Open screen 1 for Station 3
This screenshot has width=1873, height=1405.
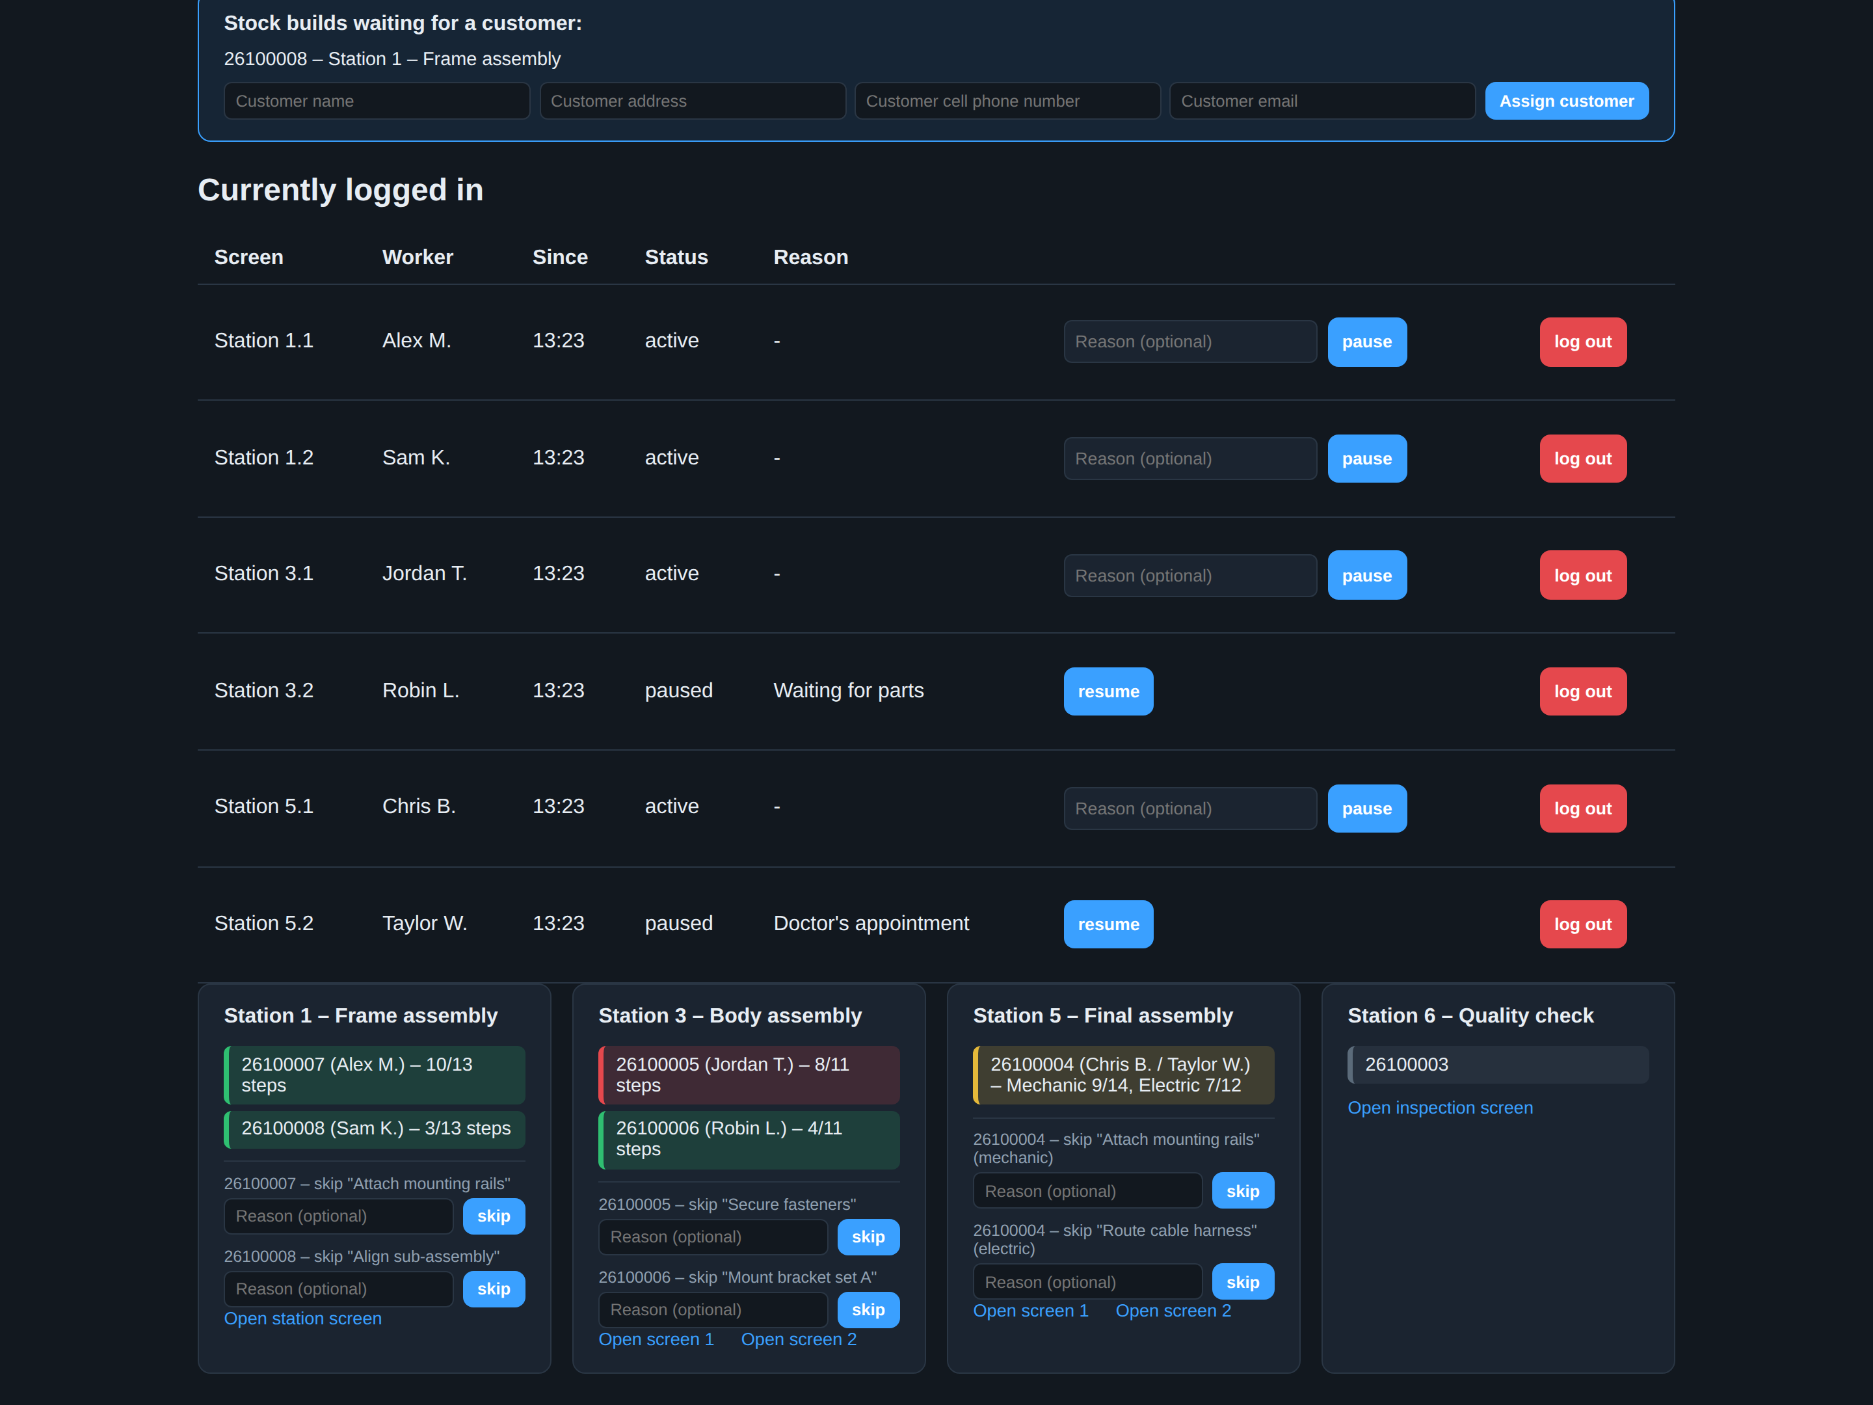656,1340
